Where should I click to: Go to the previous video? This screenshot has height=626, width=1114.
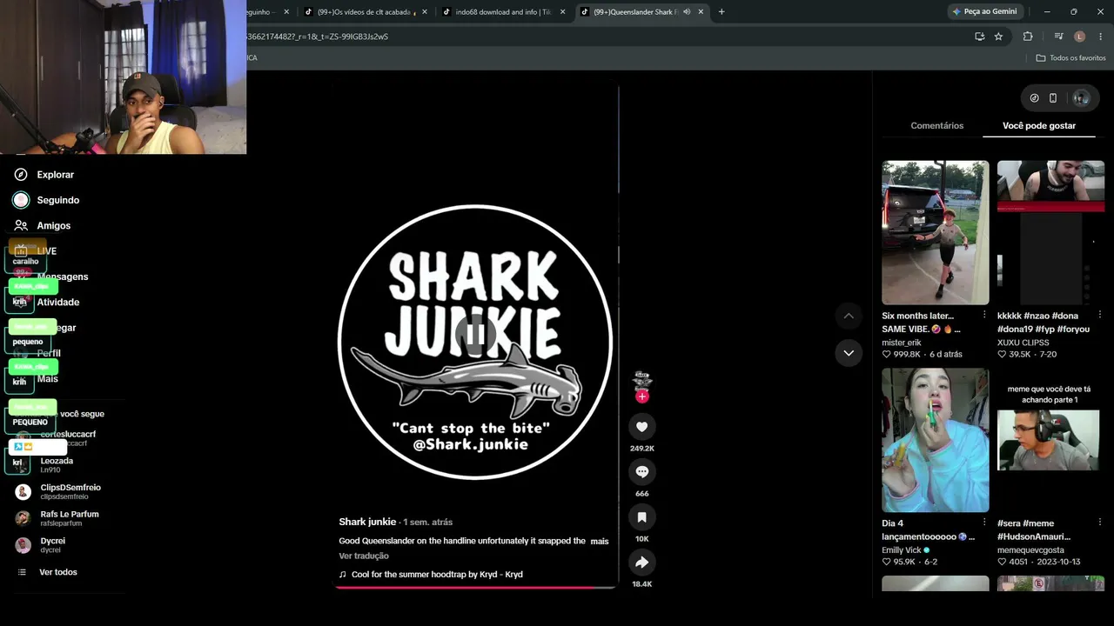pos(849,316)
